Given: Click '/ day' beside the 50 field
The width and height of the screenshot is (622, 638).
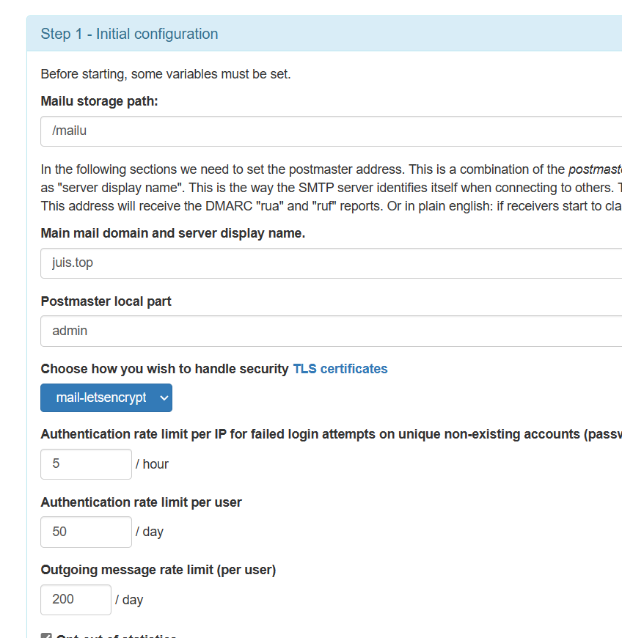Looking at the screenshot, I should coord(149,532).
